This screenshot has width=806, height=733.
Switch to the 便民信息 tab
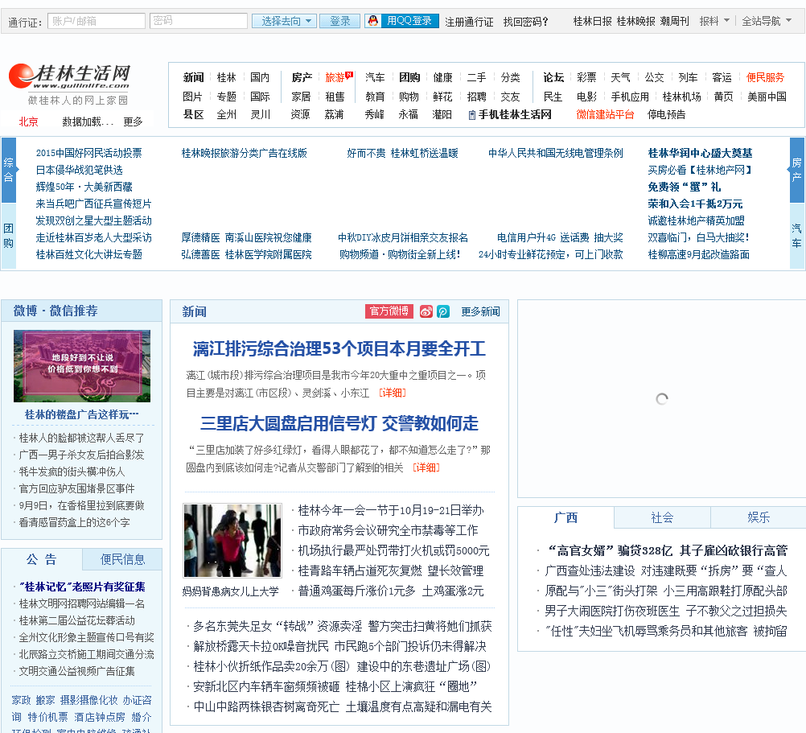coord(122,559)
